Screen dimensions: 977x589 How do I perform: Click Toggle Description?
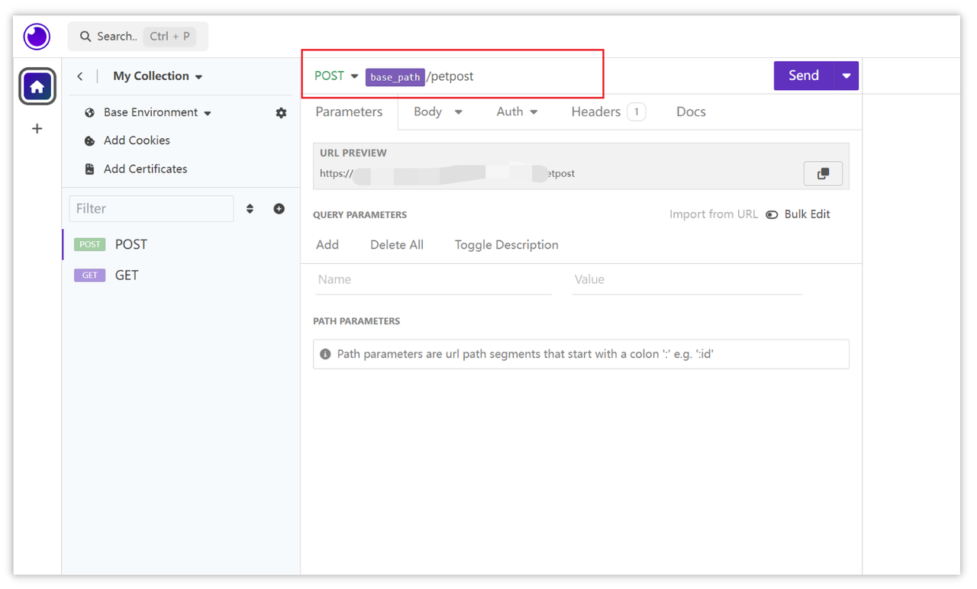click(x=507, y=245)
